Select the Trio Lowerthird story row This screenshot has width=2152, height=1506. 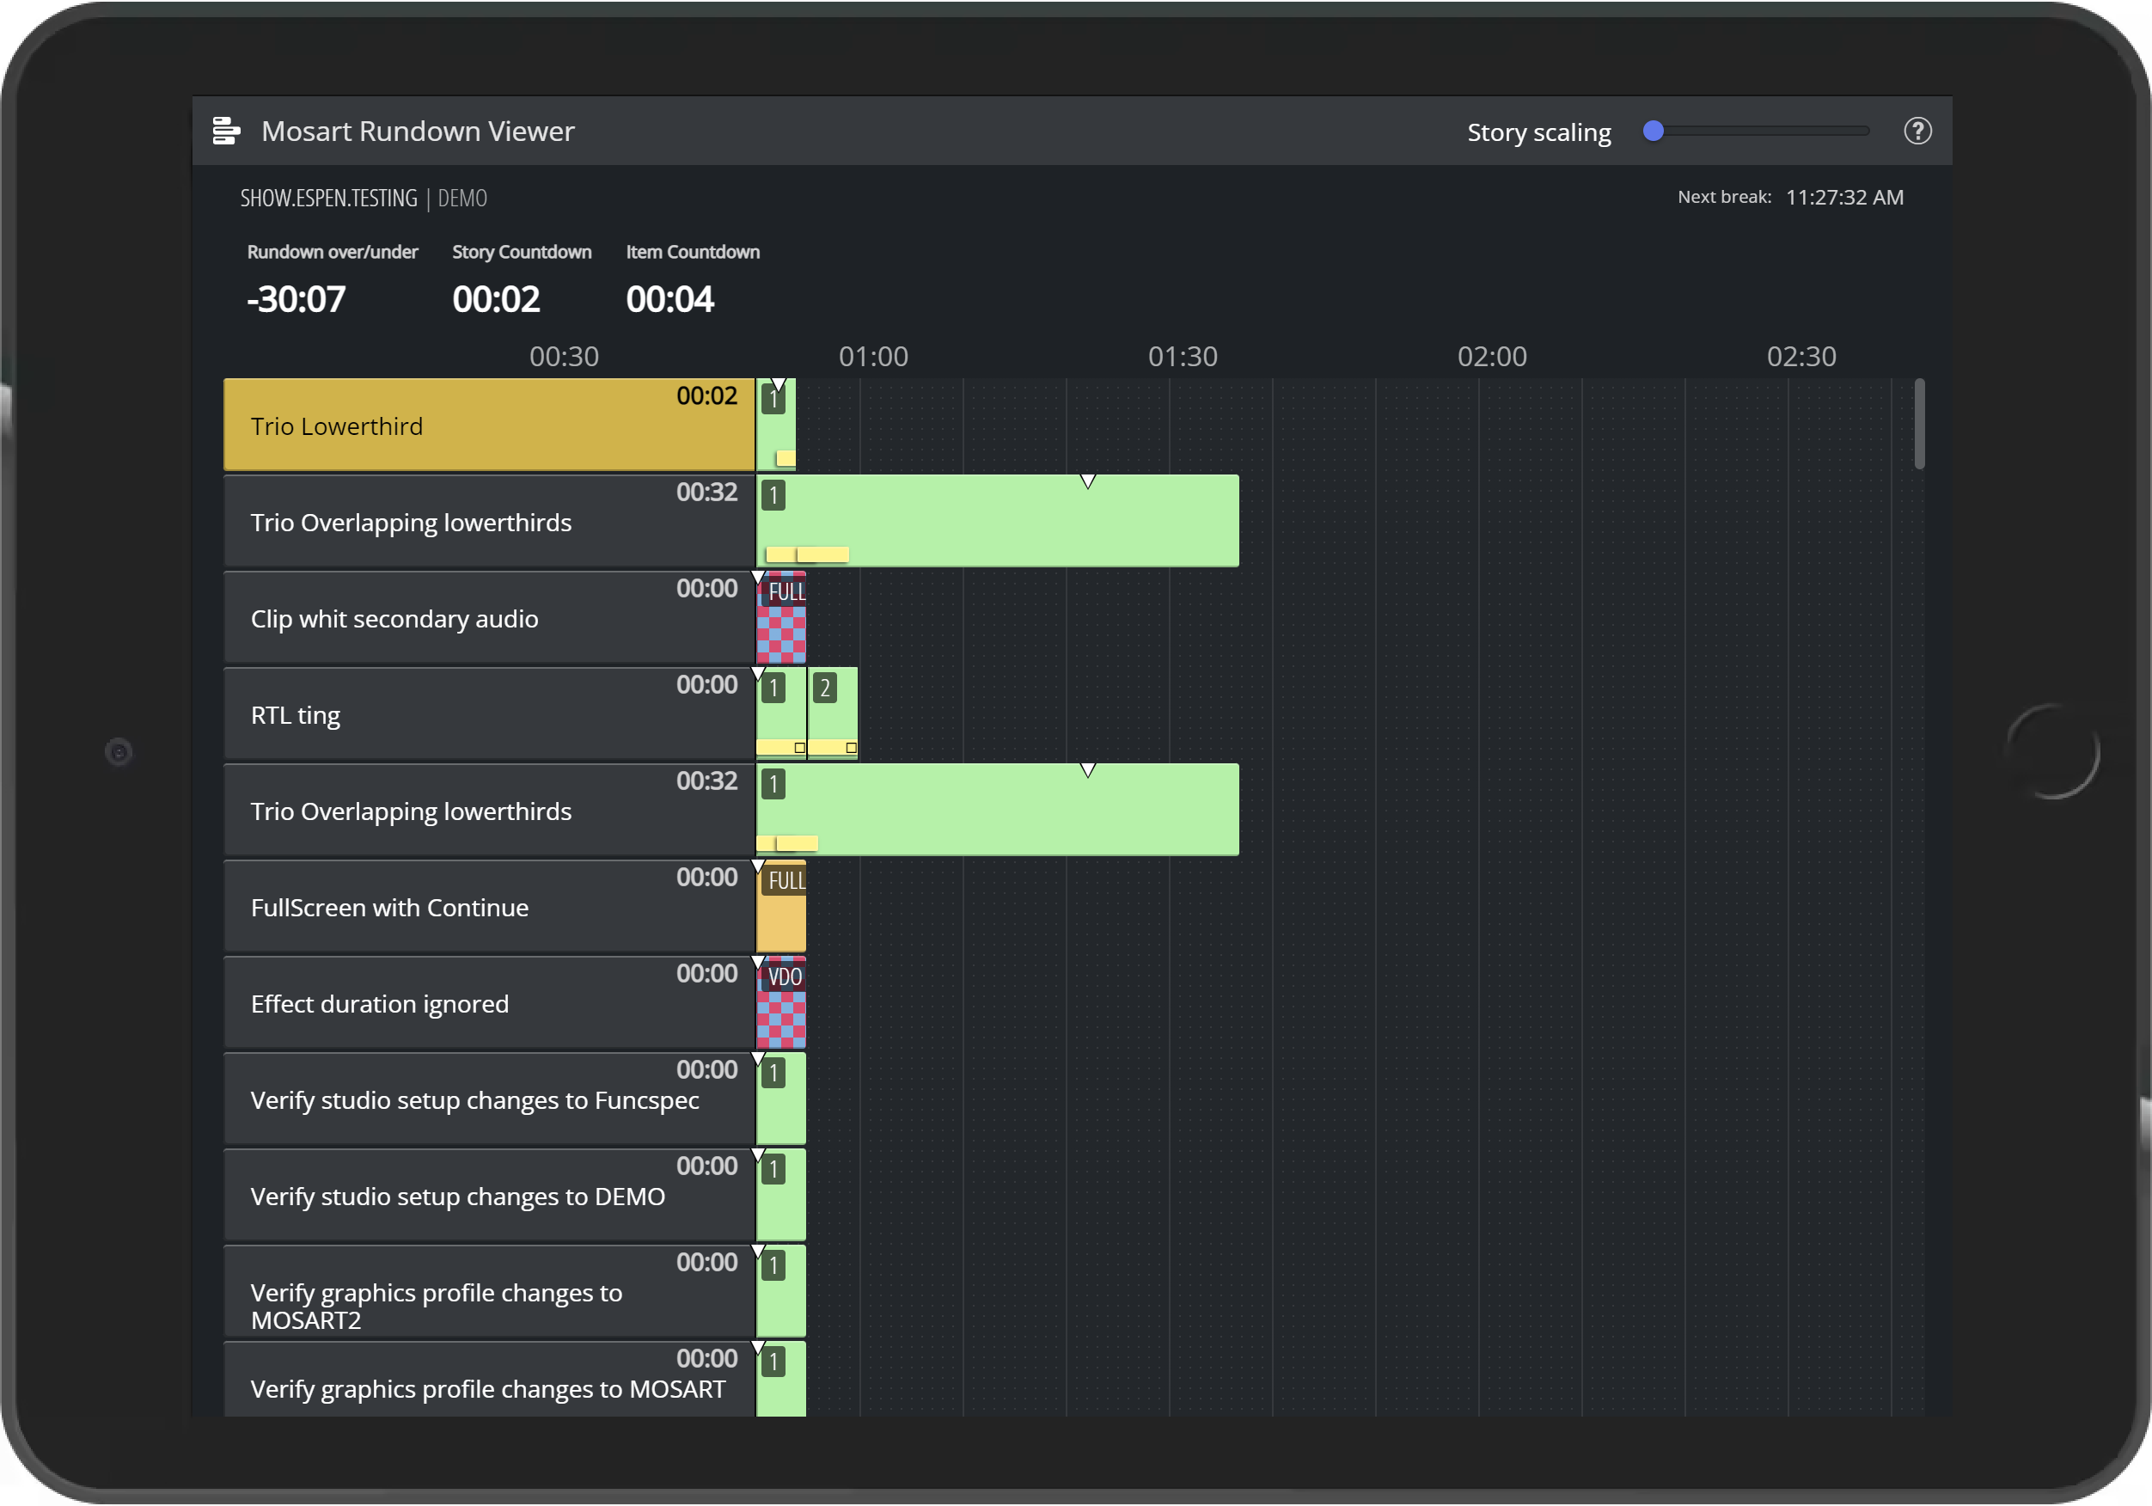pyautogui.click(x=488, y=425)
